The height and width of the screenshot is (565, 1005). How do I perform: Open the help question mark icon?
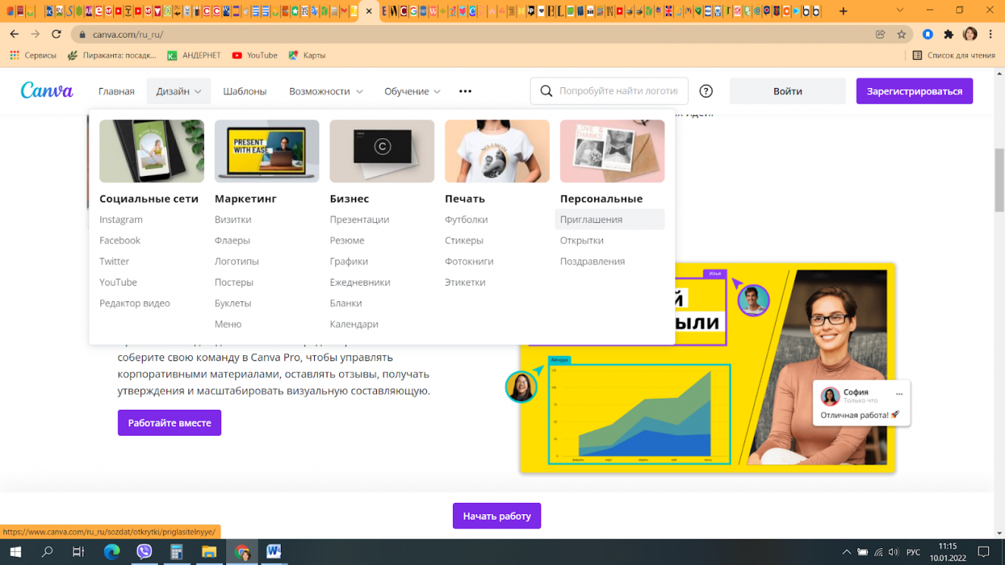coord(706,91)
